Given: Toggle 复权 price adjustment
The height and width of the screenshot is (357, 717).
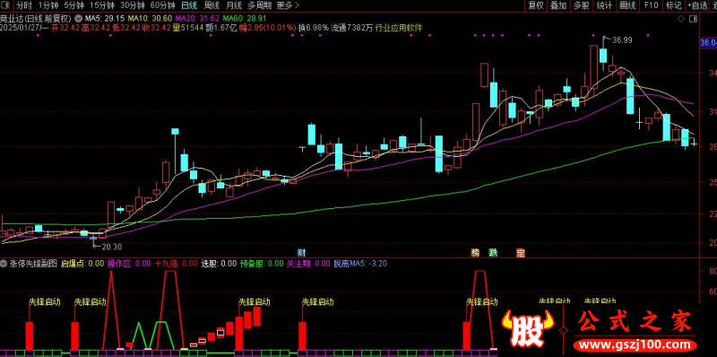Looking at the screenshot, I should 535,5.
